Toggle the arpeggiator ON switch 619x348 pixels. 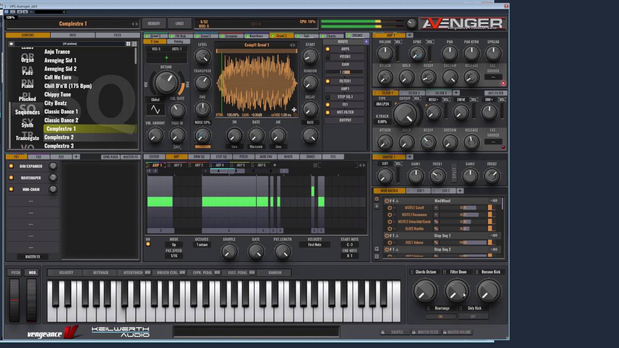point(148,244)
